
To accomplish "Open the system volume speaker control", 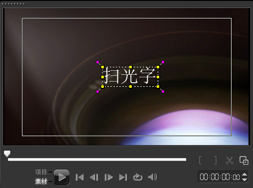I will (152, 177).
